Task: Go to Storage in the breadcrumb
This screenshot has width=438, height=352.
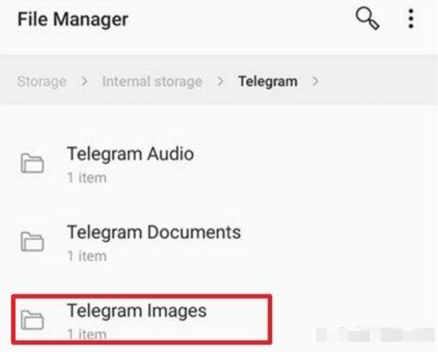Action: [42, 82]
